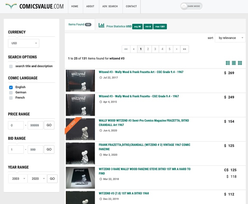The height and width of the screenshot is (204, 248).
Task: Go to results page 2
Action: tap(148, 49)
